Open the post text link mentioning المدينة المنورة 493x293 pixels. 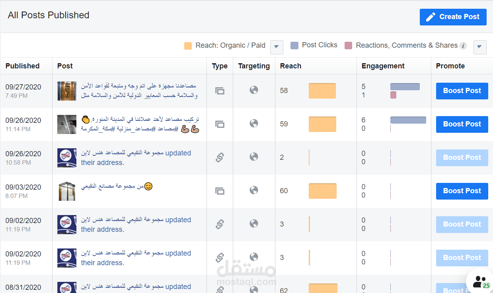(140, 124)
